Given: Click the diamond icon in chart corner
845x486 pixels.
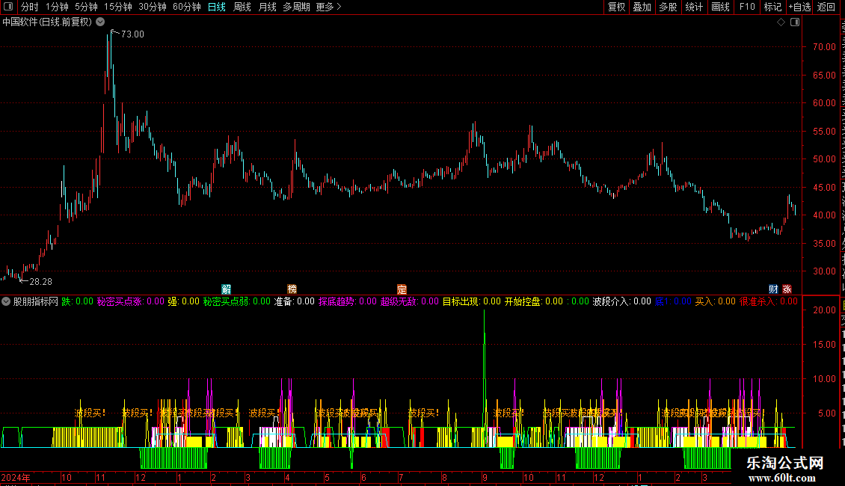Looking at the screenshot, I should [x=781, y=22].
